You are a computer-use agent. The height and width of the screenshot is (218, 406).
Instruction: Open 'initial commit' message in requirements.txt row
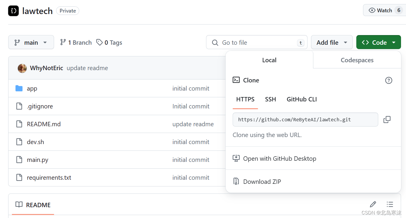pyautogui.click(x=191, y=178)
